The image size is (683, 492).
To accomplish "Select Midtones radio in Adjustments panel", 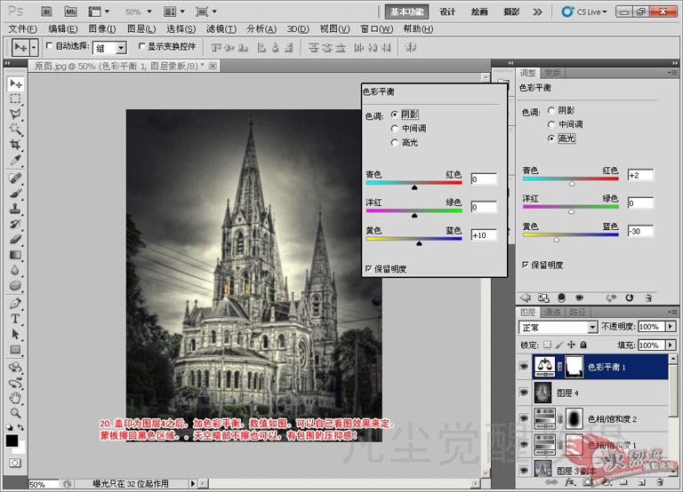I will coord(551,124).
